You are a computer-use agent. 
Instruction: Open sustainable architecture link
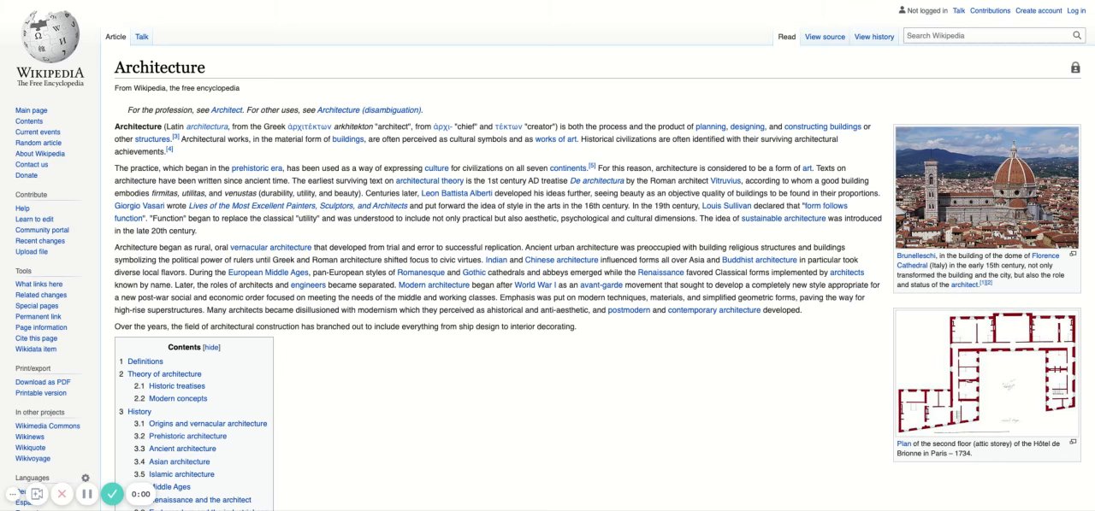click(x=784, y=219)
